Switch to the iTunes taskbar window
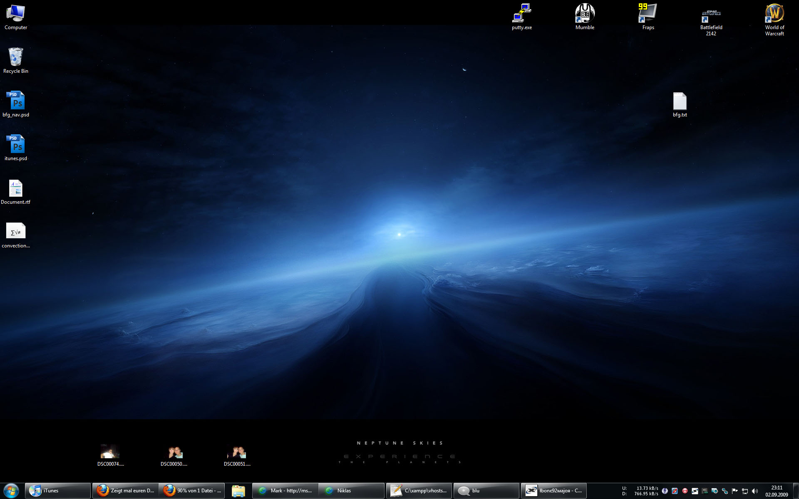The image size is (799, 499). pyautogui.click(x=58, y=491)
